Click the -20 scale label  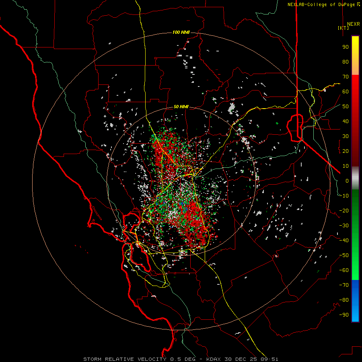344,210
